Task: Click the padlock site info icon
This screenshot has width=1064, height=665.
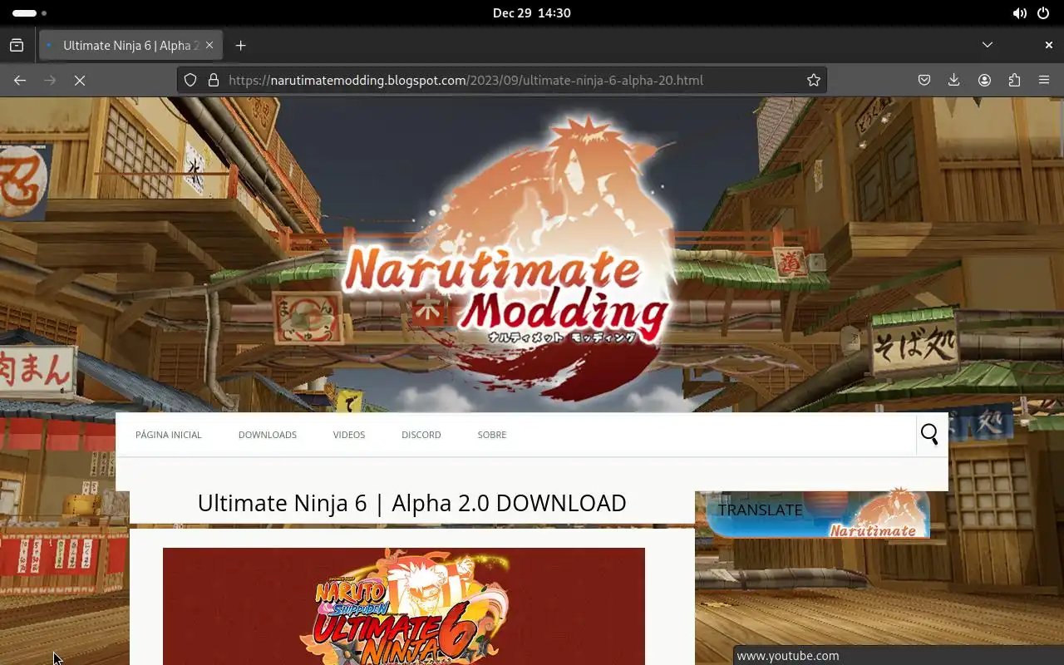Action: pyautogui.click(x=214, y=80)
